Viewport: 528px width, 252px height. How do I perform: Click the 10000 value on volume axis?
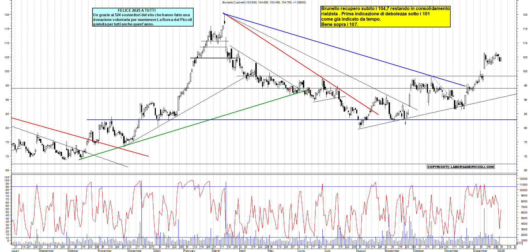(x=523, y=190)
